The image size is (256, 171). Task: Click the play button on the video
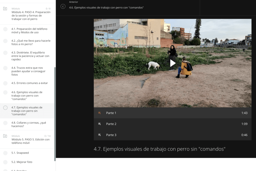tap(173, 63)
